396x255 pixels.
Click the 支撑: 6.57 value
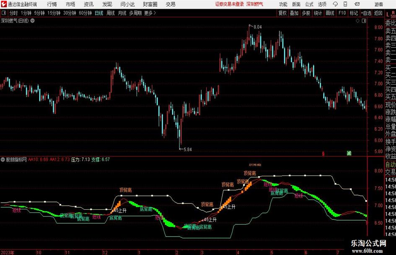tap(101, 160)
